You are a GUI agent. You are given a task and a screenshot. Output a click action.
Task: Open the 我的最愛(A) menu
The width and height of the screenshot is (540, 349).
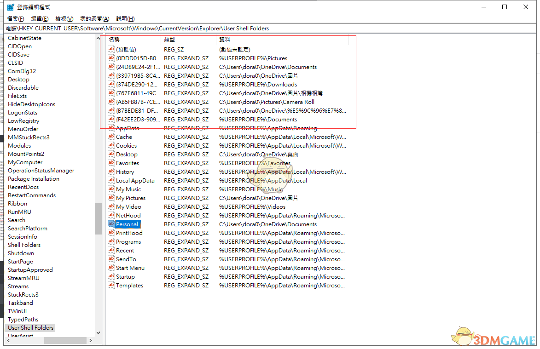coord(94,19)
